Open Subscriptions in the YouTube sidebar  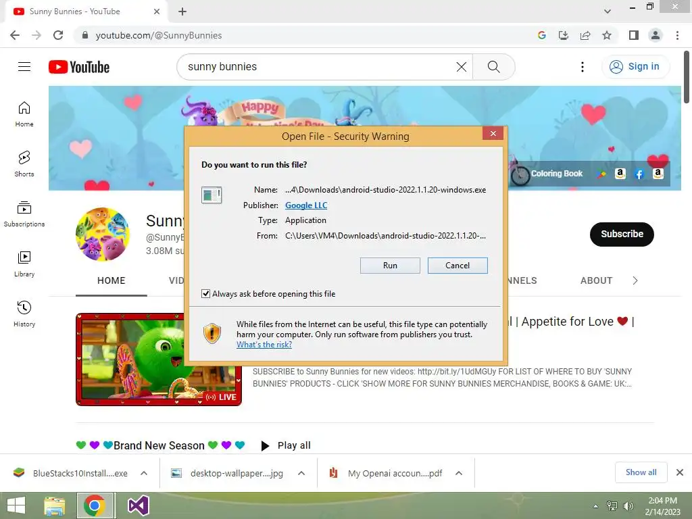24,214
